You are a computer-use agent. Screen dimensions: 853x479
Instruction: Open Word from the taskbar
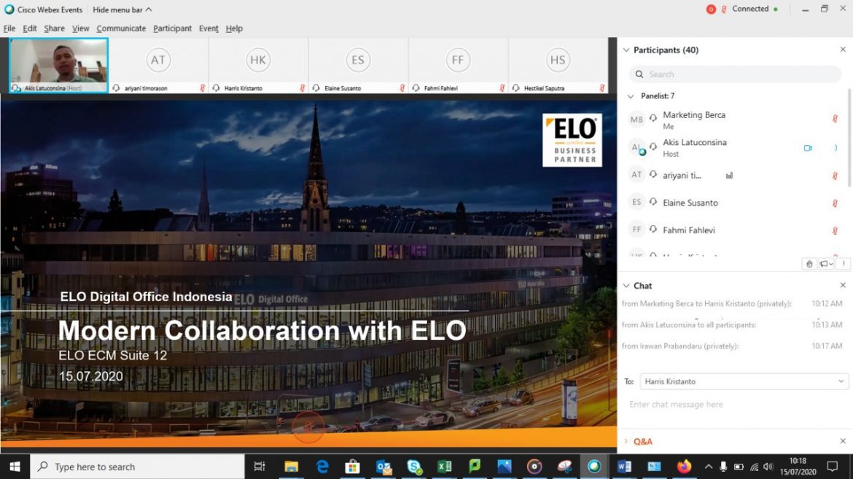tap(624, 467)
